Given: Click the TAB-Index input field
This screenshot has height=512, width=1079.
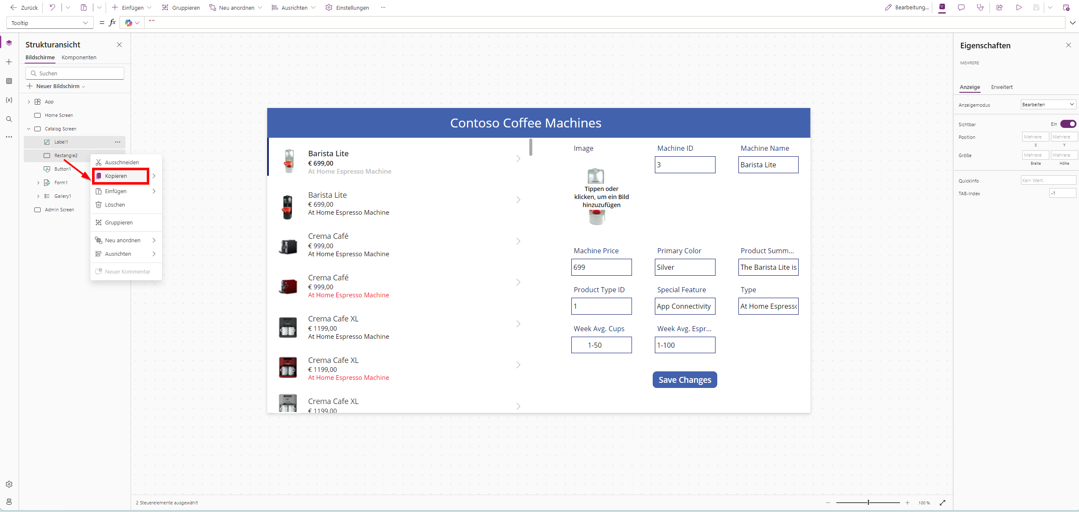Looking at the screenshot, I should 1062,193.
